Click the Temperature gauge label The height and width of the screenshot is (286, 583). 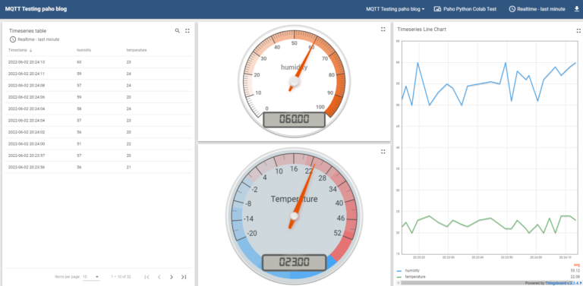click(294, 199)
